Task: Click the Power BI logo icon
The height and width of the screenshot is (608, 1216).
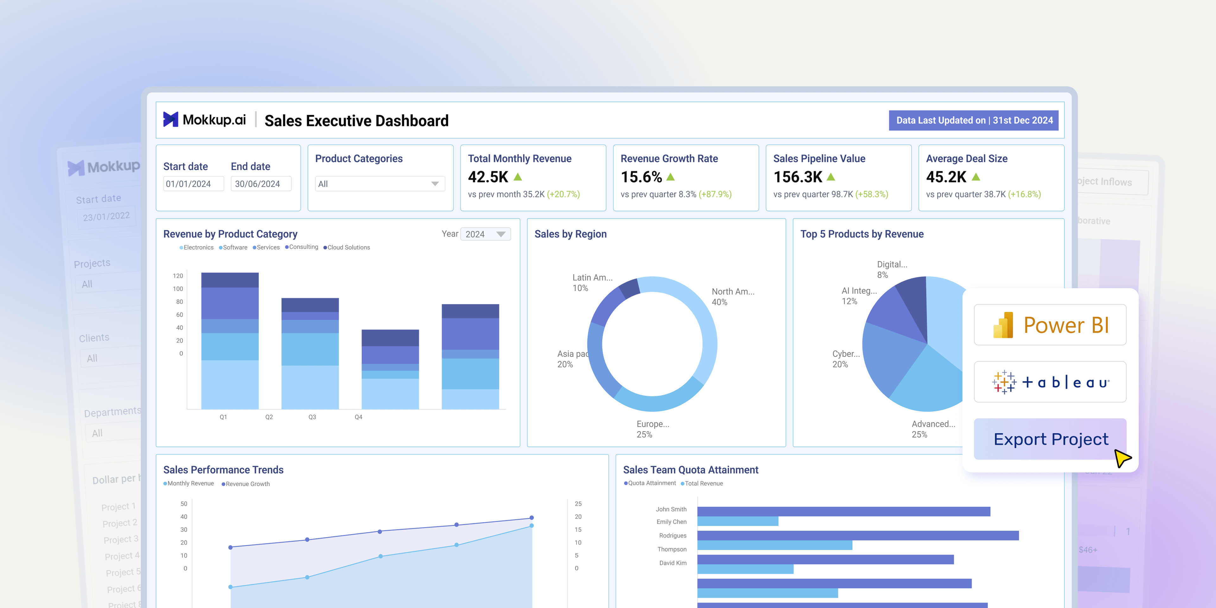Action: click(x=1003, y=325)
